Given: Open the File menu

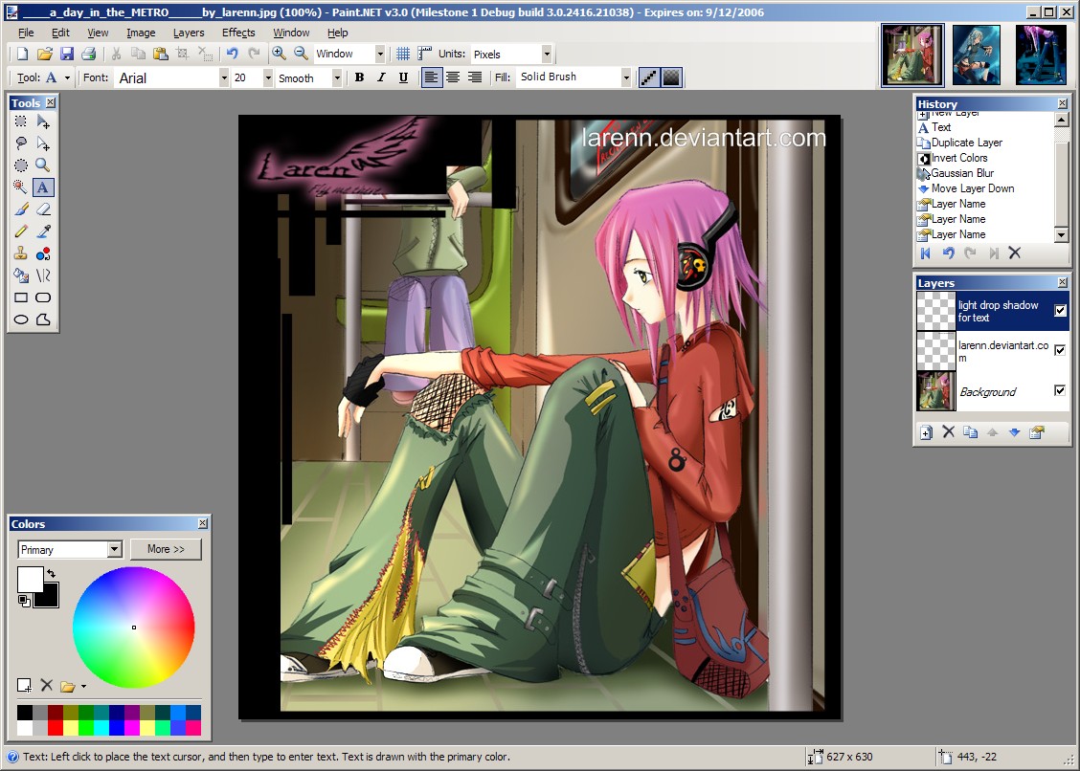Looking at the screenshot, I should pyautogui.click(x=26, y=33).
